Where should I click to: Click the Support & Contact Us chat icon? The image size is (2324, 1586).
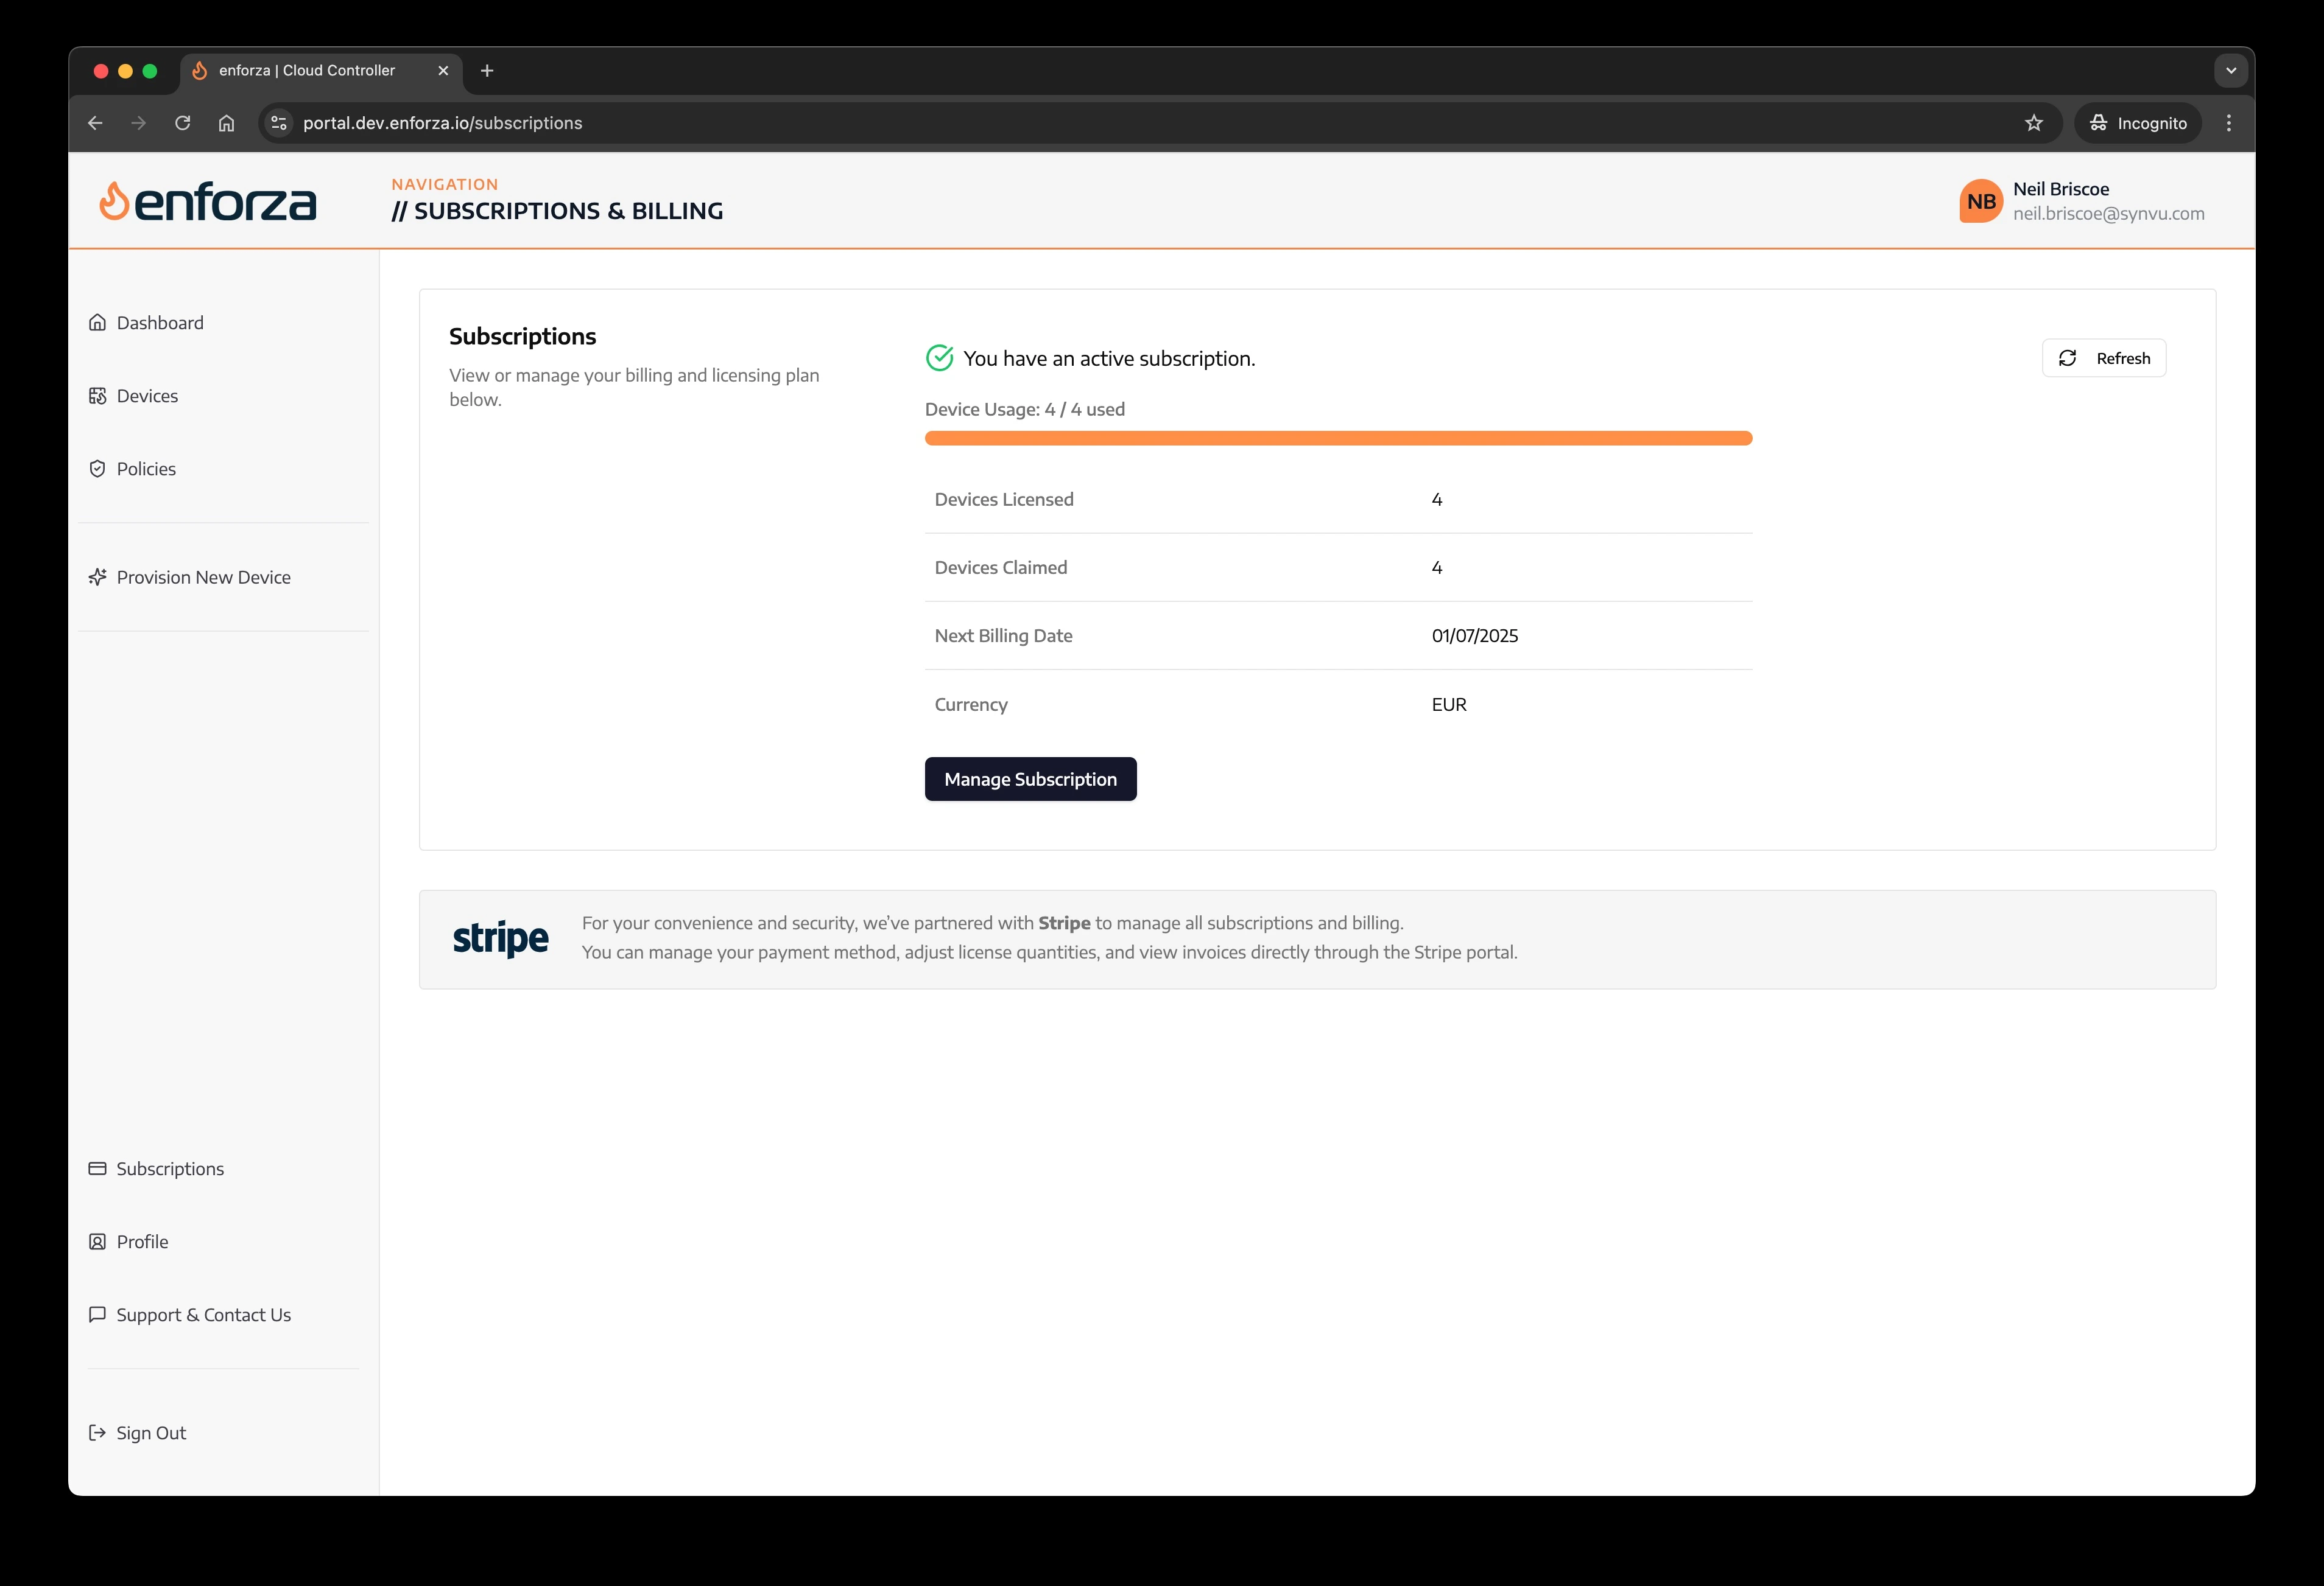click(x=97, y=1314)
